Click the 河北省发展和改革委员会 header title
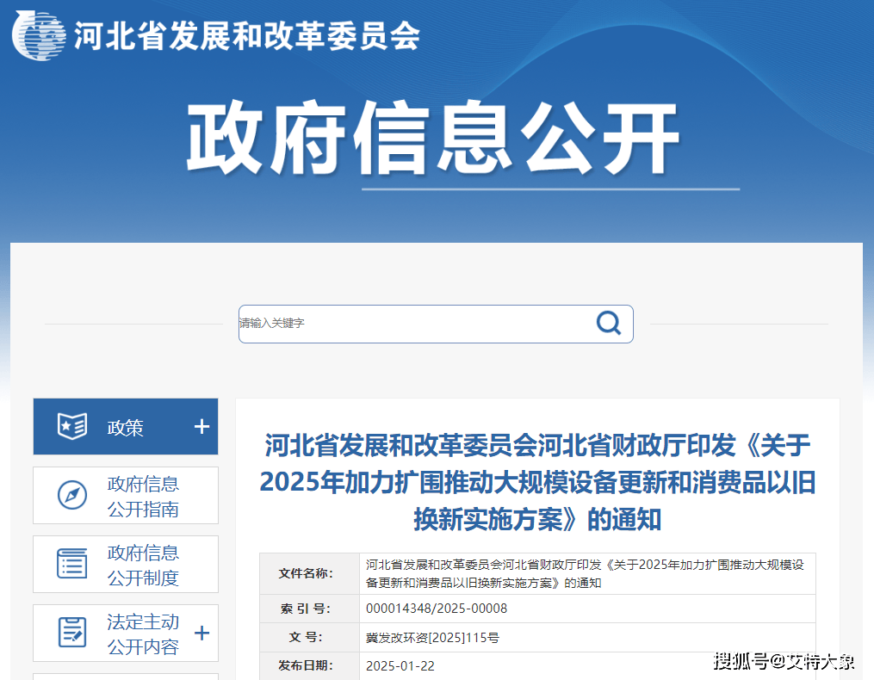The image size is (874, 680). pos(247,36)
